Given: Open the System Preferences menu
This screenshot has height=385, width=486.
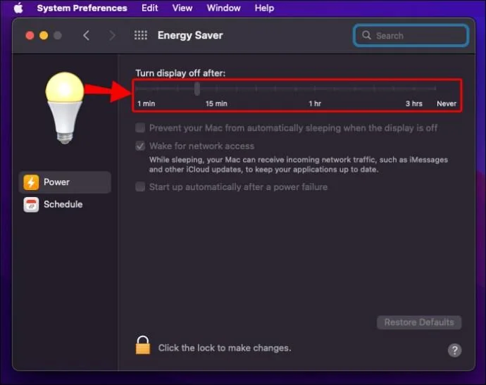Looking at the screenshot, I should coord(82,8).
